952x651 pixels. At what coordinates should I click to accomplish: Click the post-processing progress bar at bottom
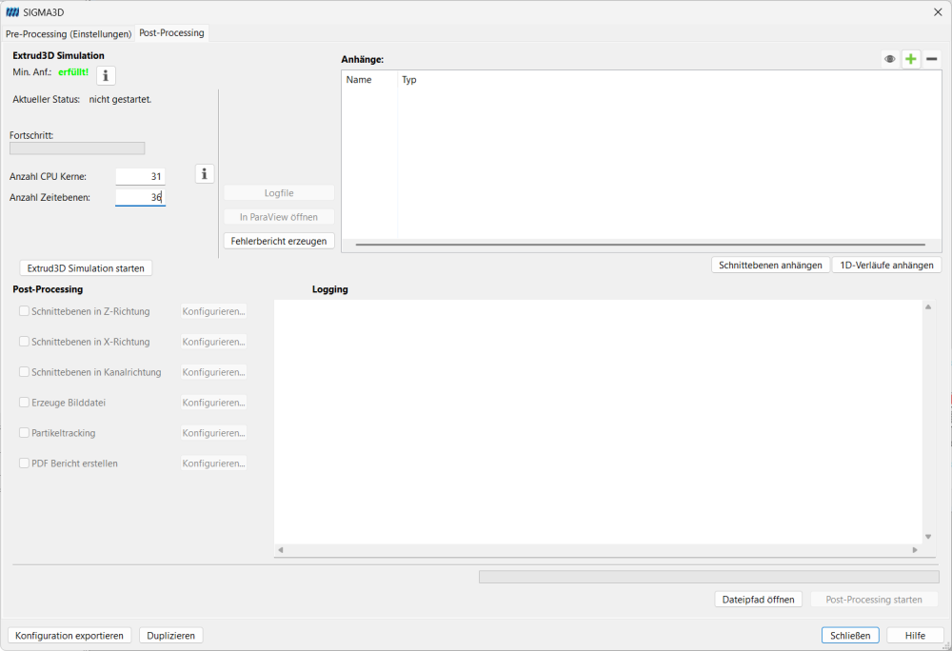709,577
